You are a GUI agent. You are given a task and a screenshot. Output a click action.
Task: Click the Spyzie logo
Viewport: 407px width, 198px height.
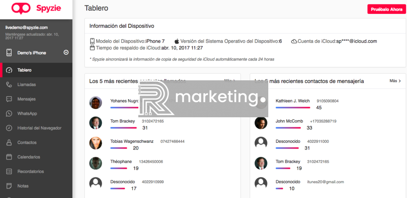(36, 8)
